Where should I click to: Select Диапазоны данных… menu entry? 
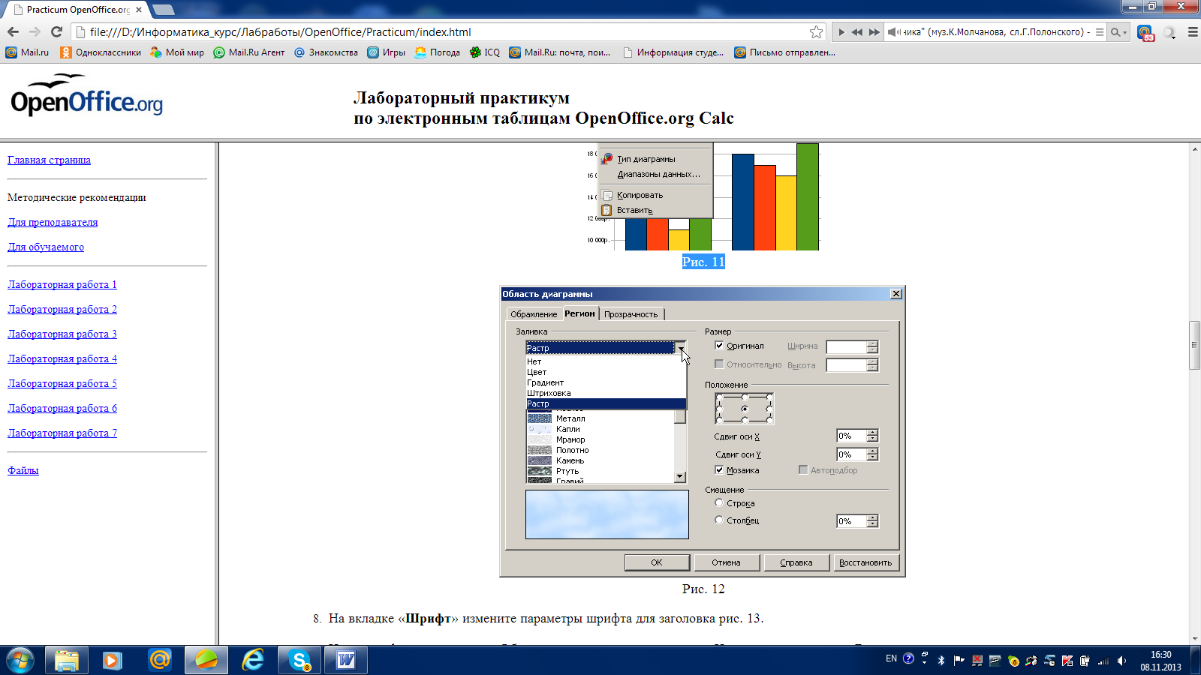click(655, 174)
